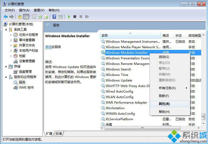Click the Export List toolbar icon
The height and width of the screenshot is (144, 208).
[46, 17]
